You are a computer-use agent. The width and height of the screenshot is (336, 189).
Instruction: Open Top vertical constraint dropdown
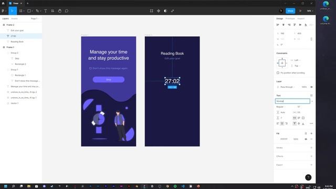tap(298, 66)
